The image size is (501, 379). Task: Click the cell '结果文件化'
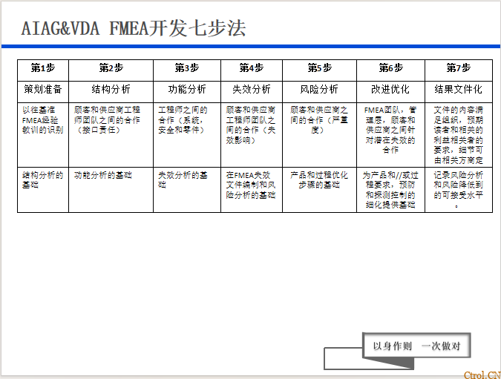(459, 92)
